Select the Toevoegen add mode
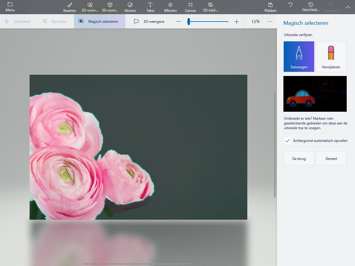The width and height of the screenshot is (355, 266). pyautogui.click(x=299, y=56)
